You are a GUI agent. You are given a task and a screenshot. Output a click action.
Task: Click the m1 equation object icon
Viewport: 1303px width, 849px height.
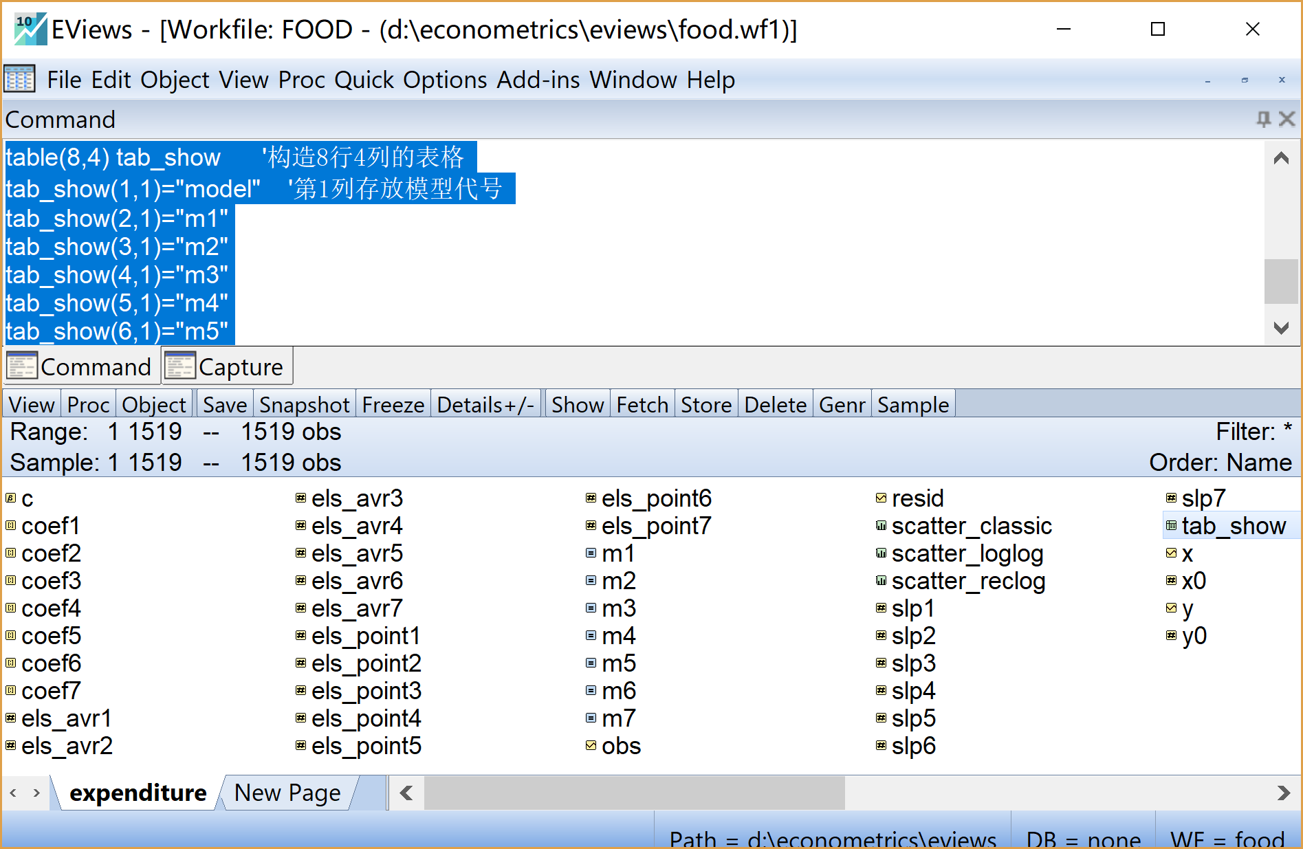(x=591, y=553)
